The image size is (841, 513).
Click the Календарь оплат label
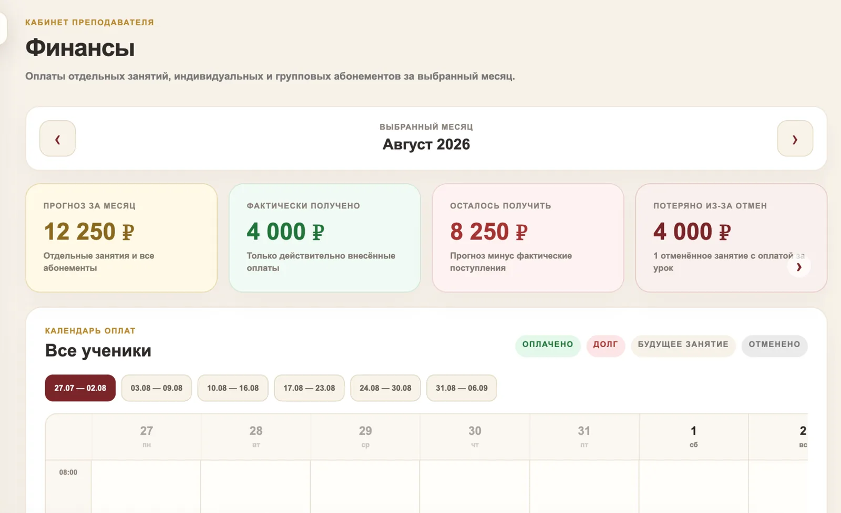coord(90,331)
